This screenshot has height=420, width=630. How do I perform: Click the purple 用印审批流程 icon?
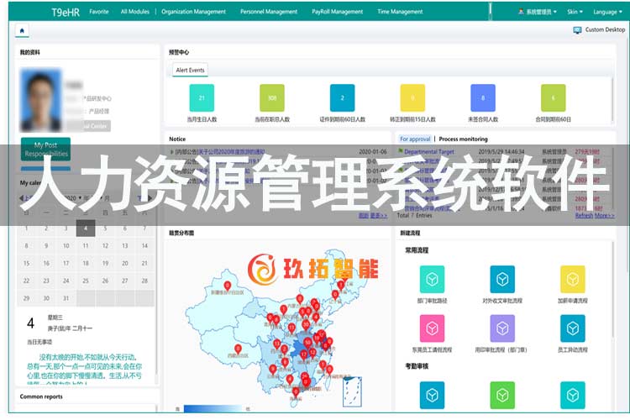click(x=502, y=328)
